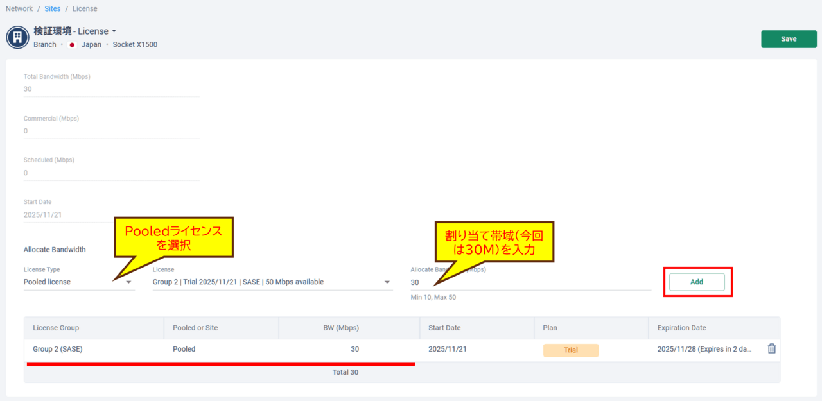The height and width of the screenshot is (401, 822).
Task: Save the license configuration
Action: (x=789, y=39)
